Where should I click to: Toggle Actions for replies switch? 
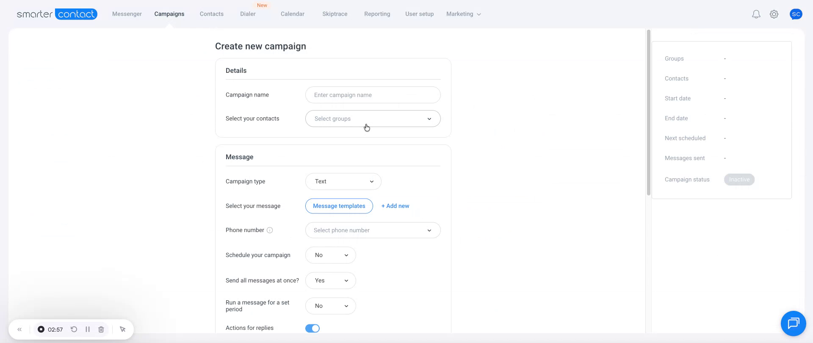point(312,328)
